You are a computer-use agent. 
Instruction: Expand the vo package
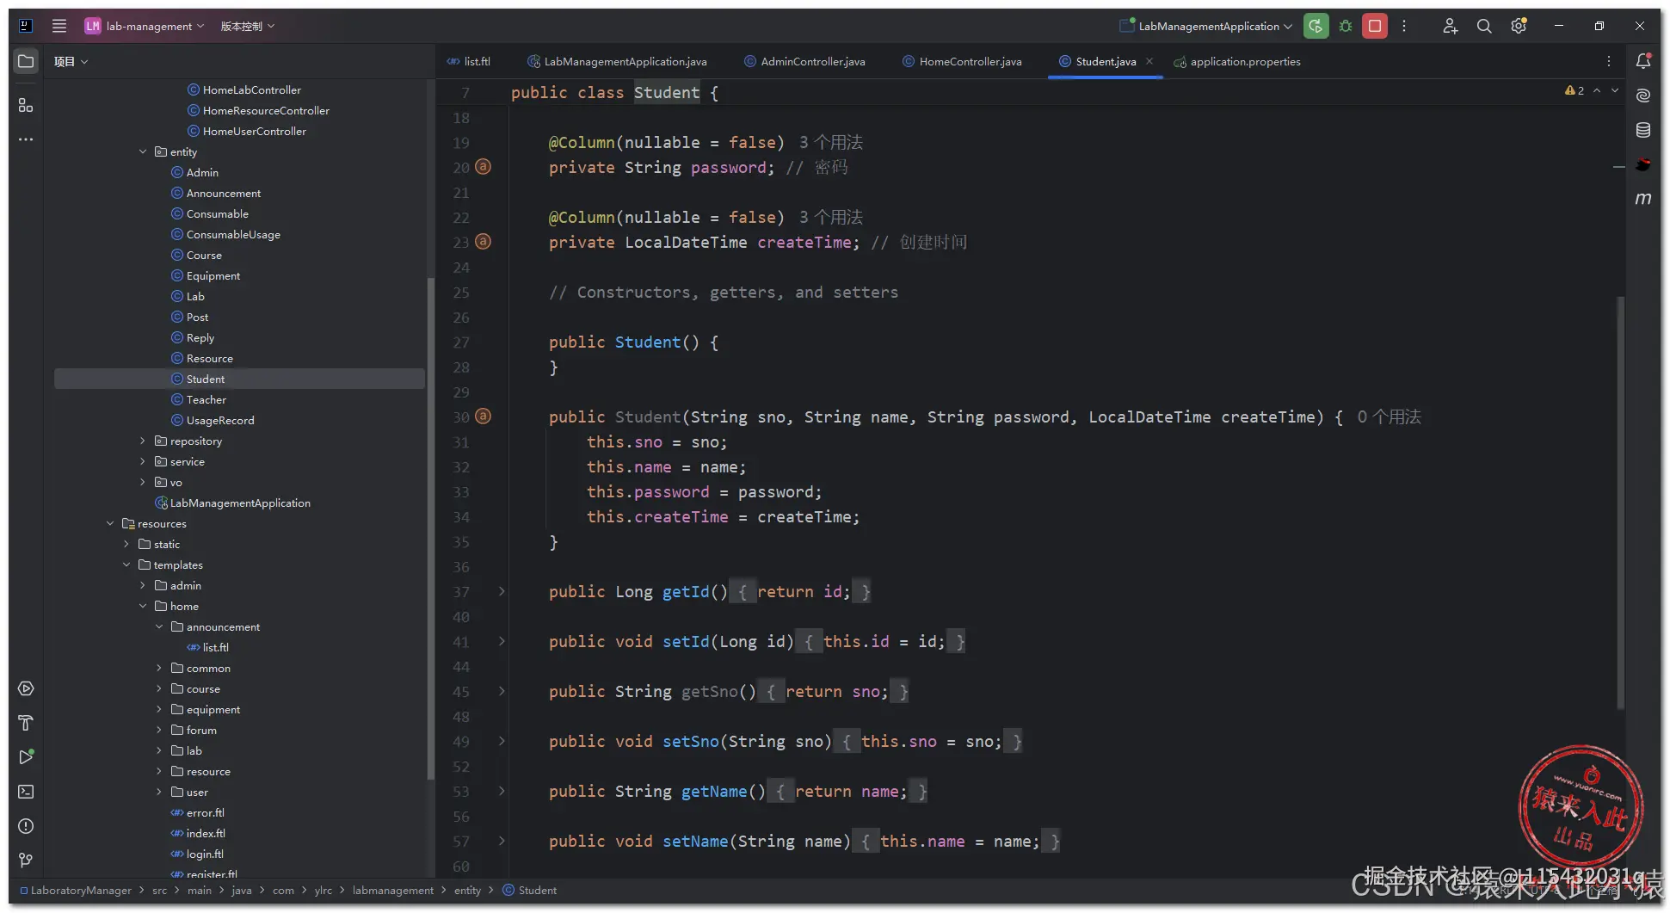(x=143, y=482)
